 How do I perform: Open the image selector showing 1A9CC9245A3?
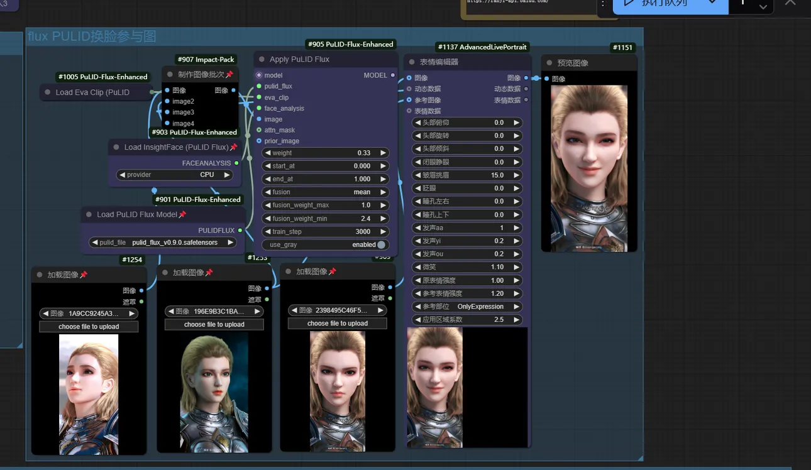pyautogui.click(x=89, y=314)
